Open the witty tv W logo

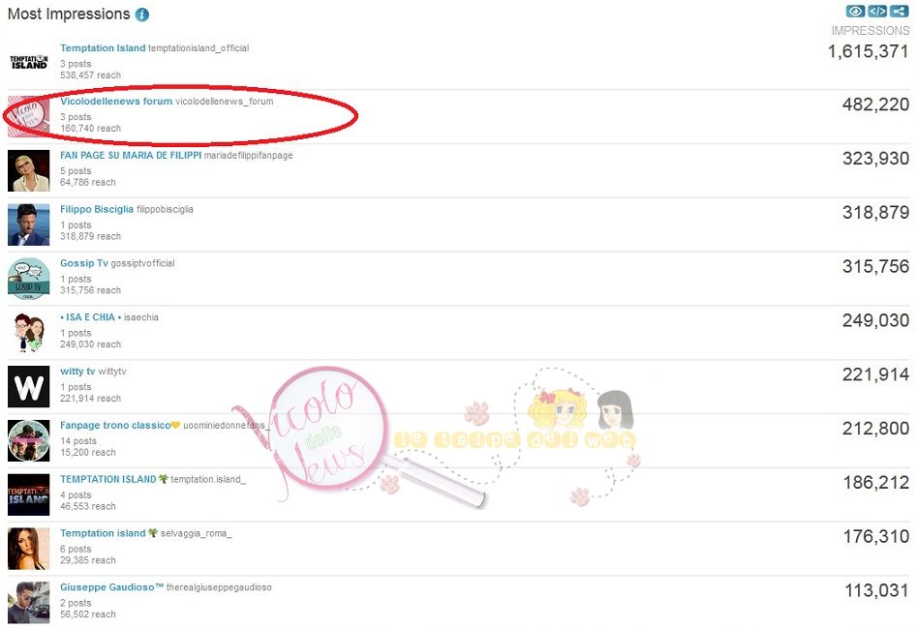pyautogui.click(x=29, y=387)
